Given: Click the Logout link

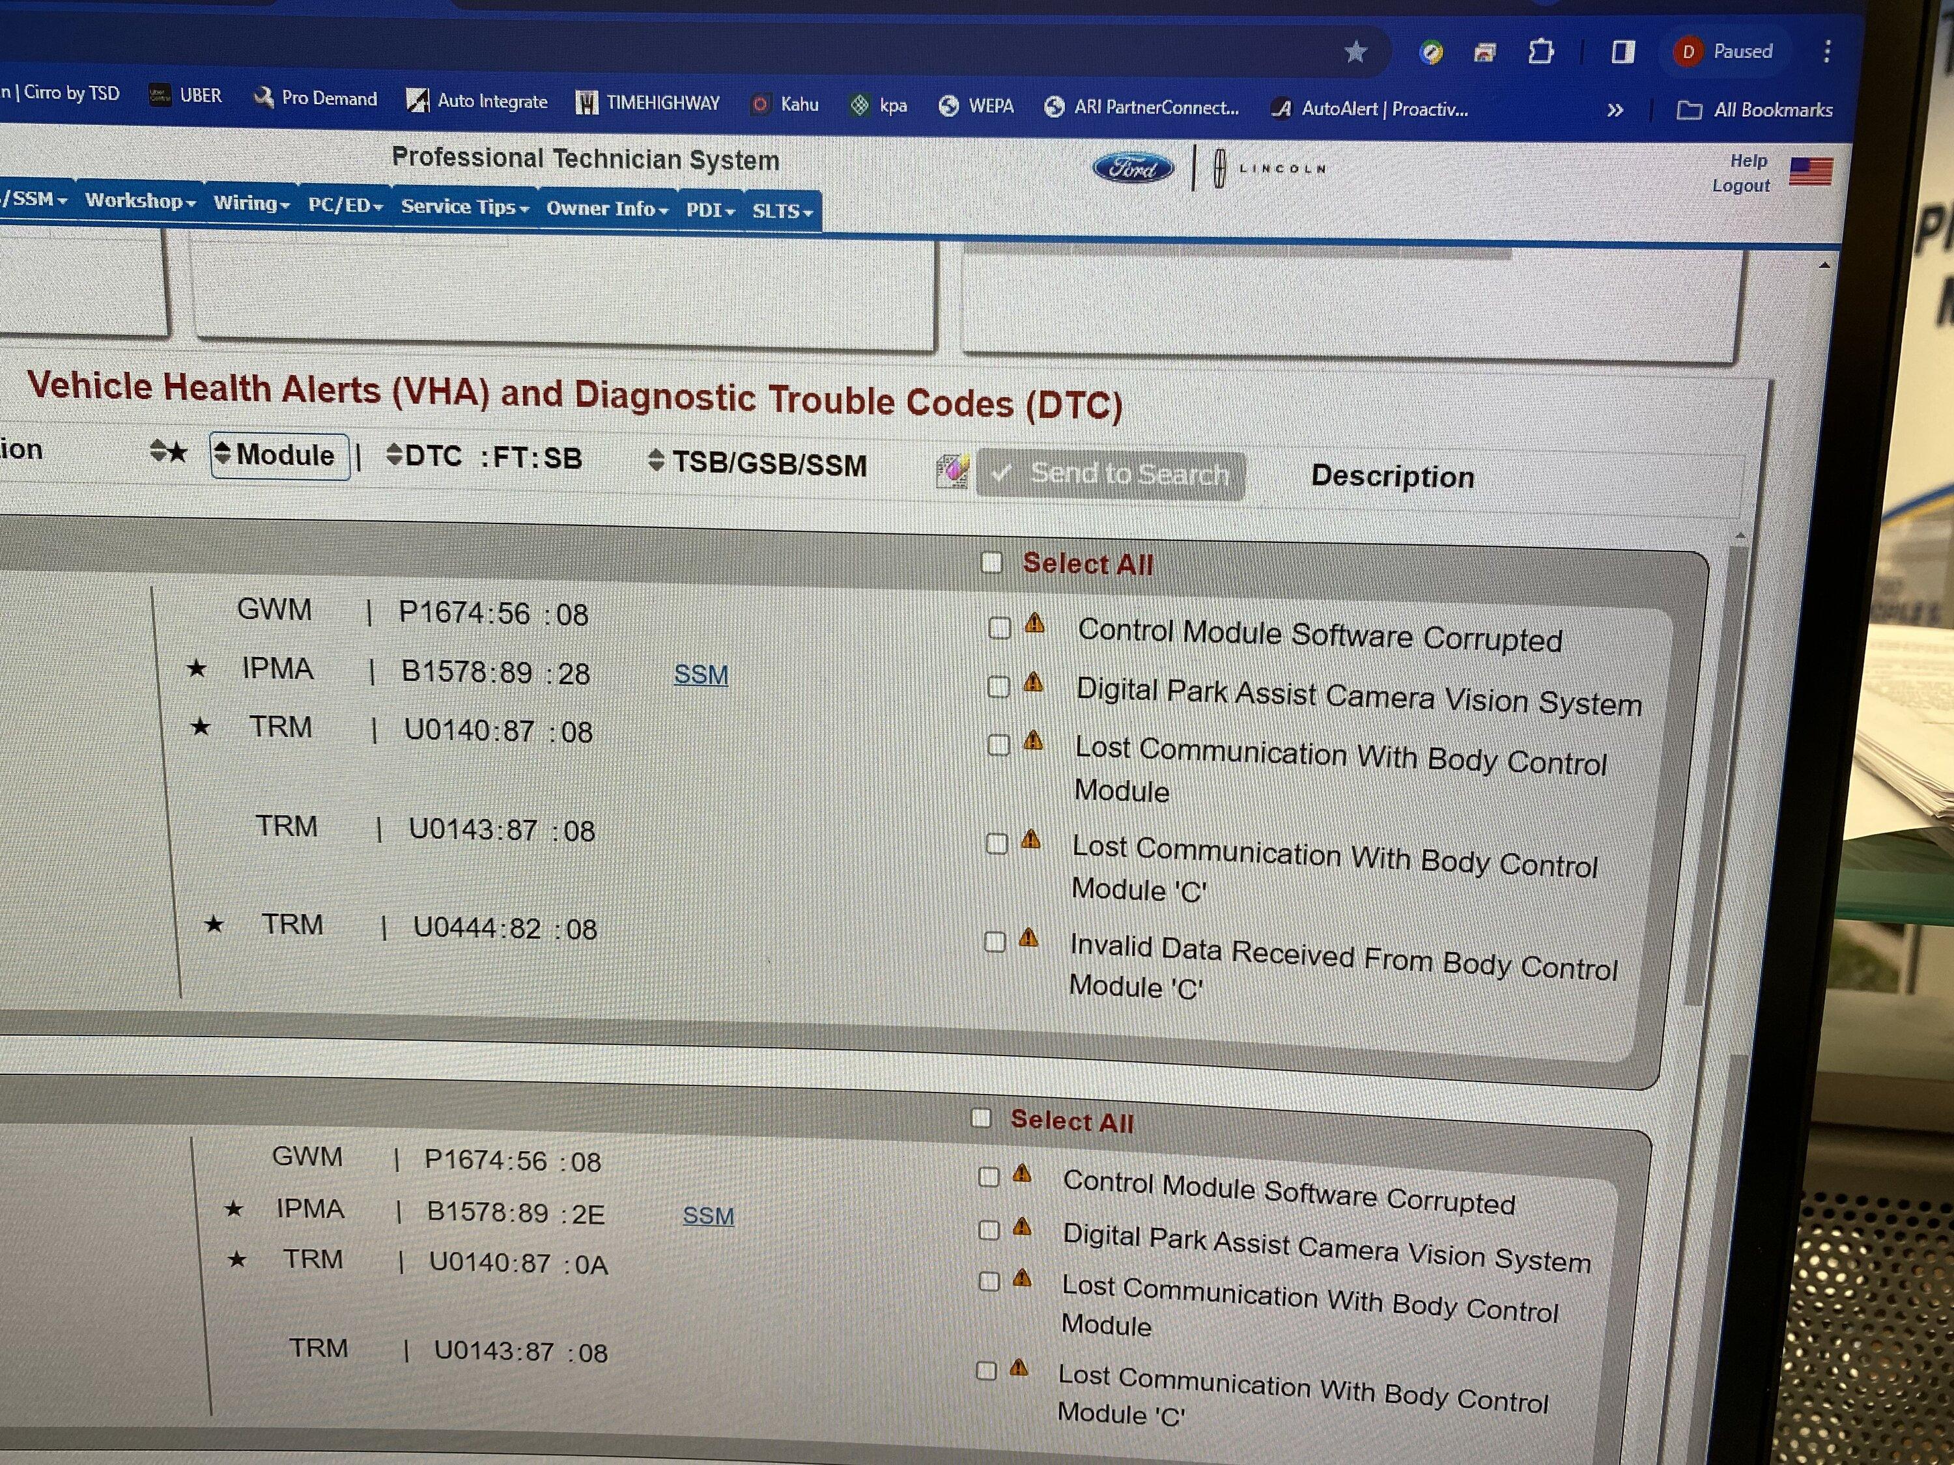Looking at the screenshot, I should point(1740,186).
